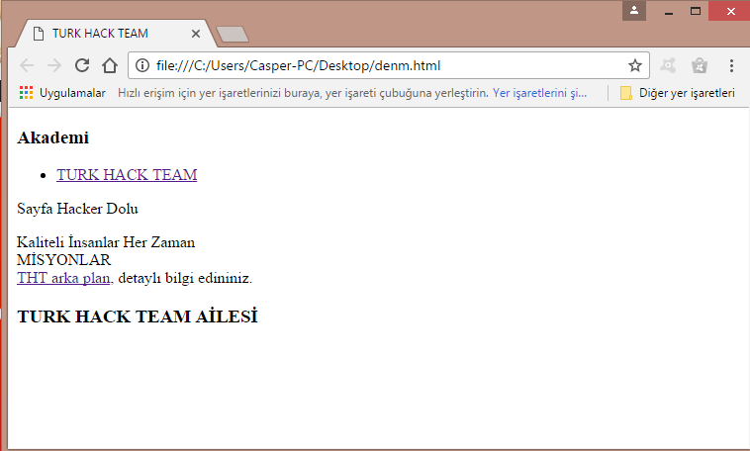The image size is (750, 451).
Task: View site information icon in address bar
Action: [x=142, y=65]
